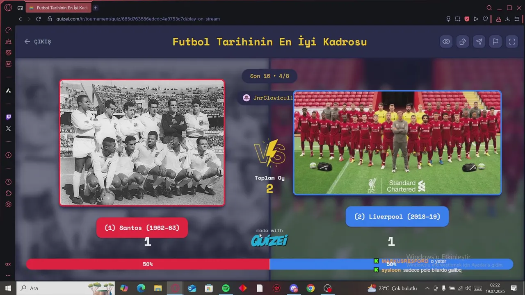This screenshot has width=525, height=295.
Task: Click the Liverpool squad photo
Action: click(x=397, y=143)
